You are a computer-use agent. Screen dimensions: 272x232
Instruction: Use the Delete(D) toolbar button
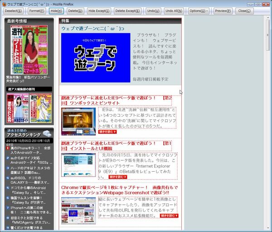click(x=75, y=11)
